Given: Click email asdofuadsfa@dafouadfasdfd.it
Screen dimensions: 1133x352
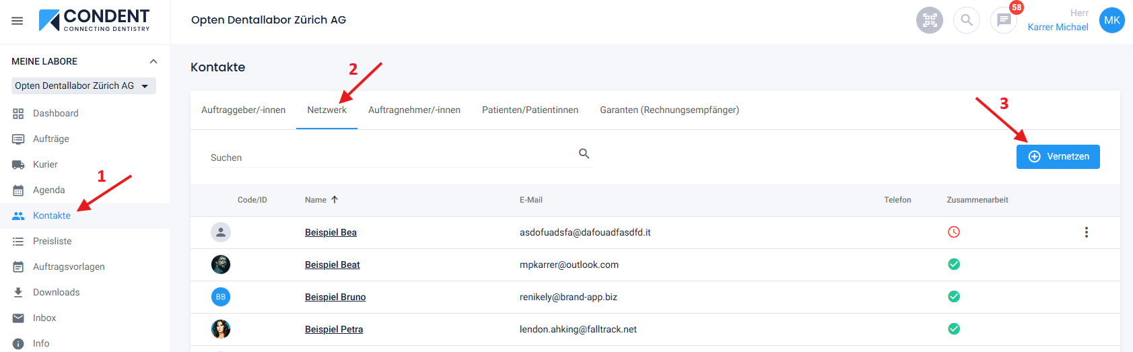Looking at the screenshot, I should 585,232.
